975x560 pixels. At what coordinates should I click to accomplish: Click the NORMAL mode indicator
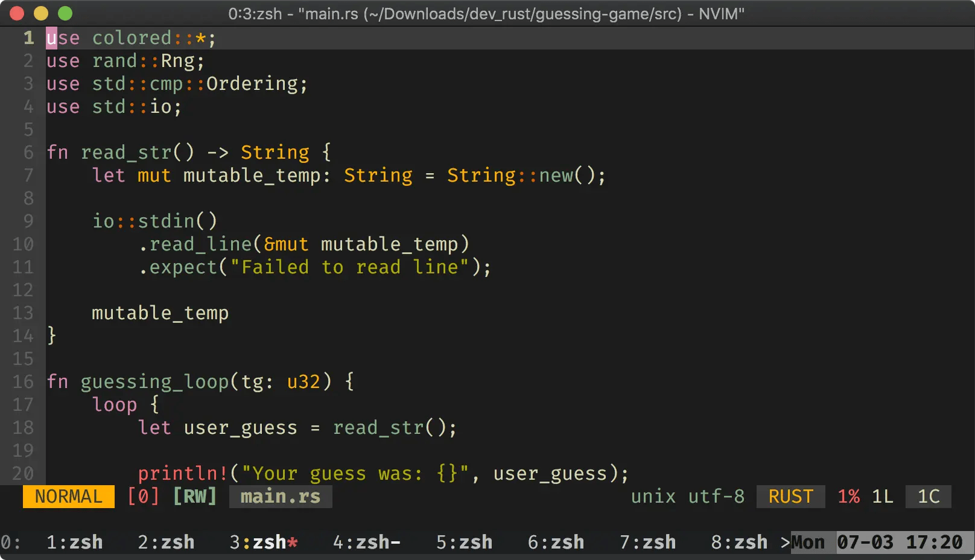click(68, 496)
